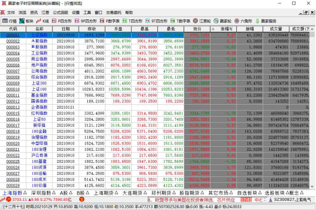
Task: Launch the 9T四方形 tool
Action: pyautogui.click(x=156, y=21)
